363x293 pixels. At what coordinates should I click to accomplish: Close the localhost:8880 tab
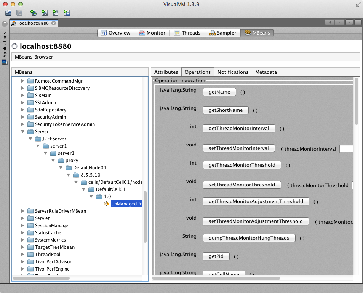point(54,23)
